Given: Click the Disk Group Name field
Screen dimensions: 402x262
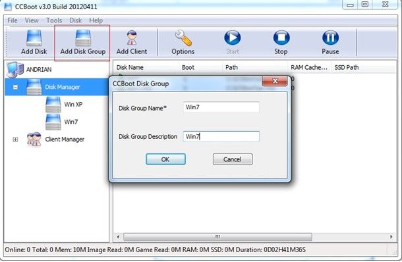Looking at the screenshot, I should 221,107.
